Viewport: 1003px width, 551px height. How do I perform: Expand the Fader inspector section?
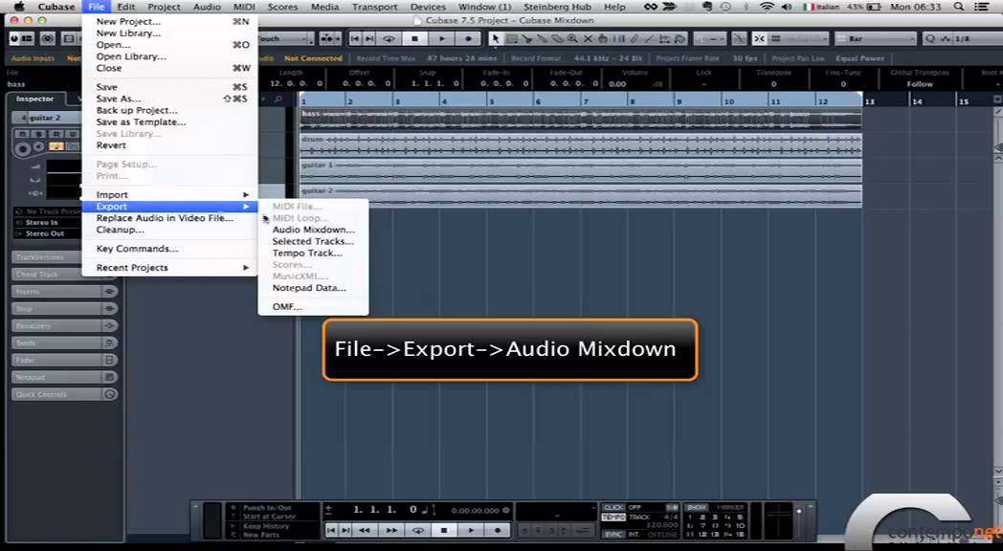pyautogui.click(x=64, y=360)
